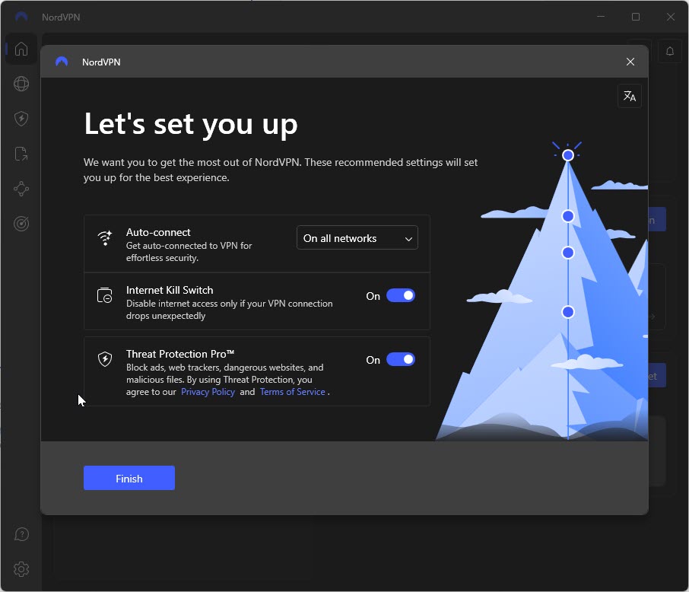The width and height of the screenshot is (689, 592).
Task: Open Meshnet icon in sidebar
Action: 21,189
